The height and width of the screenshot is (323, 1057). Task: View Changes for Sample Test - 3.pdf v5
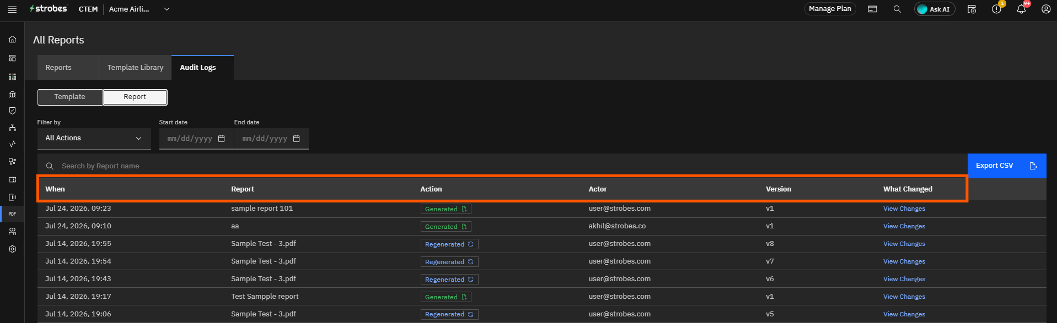click(x=904, y=315)
